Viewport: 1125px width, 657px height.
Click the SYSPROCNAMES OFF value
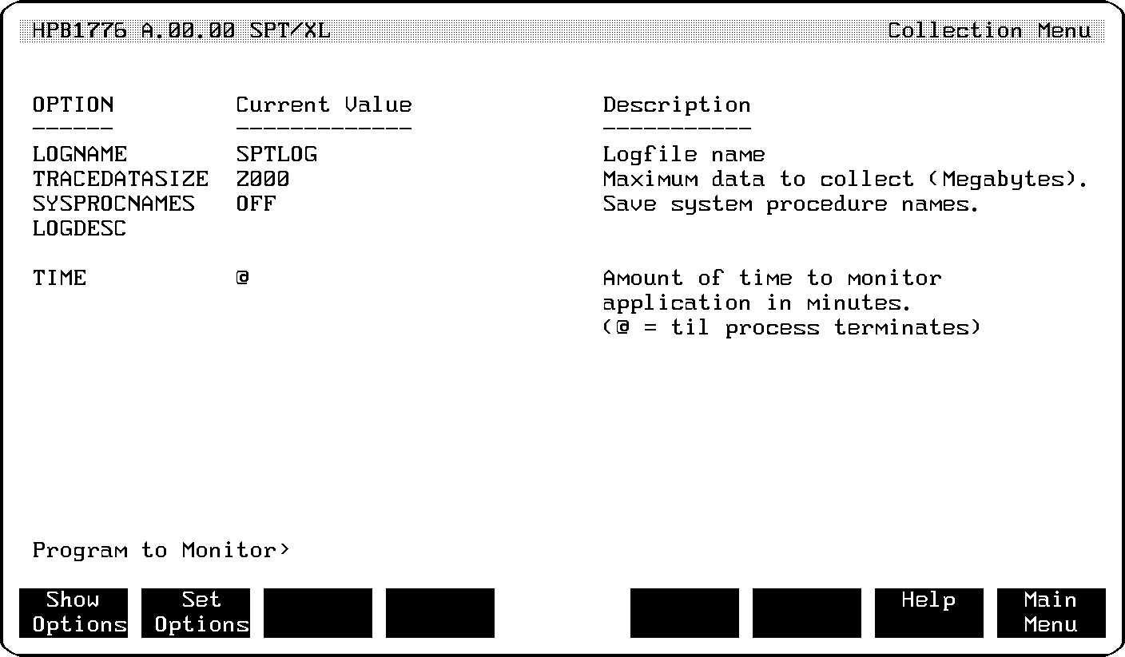pyautogui.click(x=256, y=204)
